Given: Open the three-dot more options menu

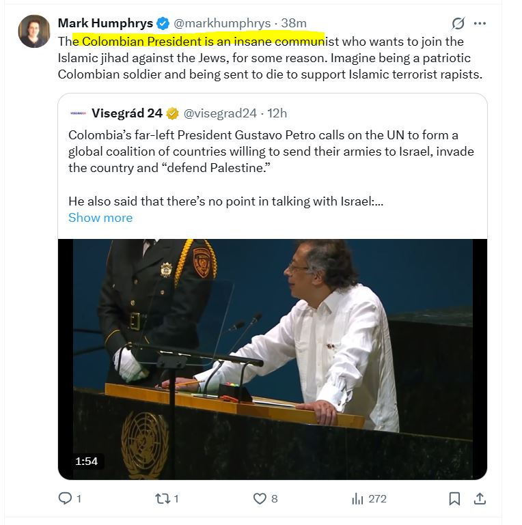Looking at the screenshot, I should tap(480, 23).
